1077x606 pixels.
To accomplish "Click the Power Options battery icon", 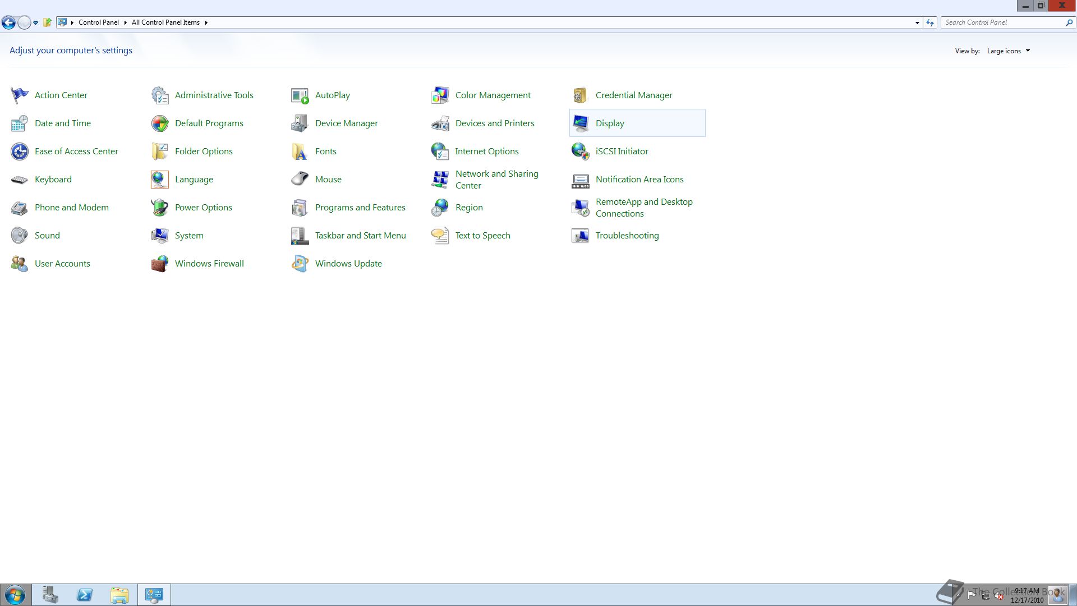I will pyautogui.click(x=160, y=208).
